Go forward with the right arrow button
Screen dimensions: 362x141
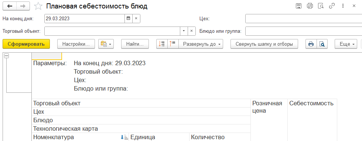point(23,6)
